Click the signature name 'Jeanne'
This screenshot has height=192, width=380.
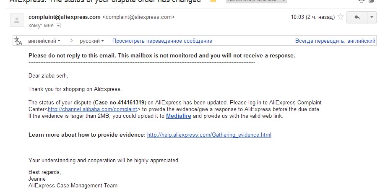pyautogui.click(x=37, y=179)
